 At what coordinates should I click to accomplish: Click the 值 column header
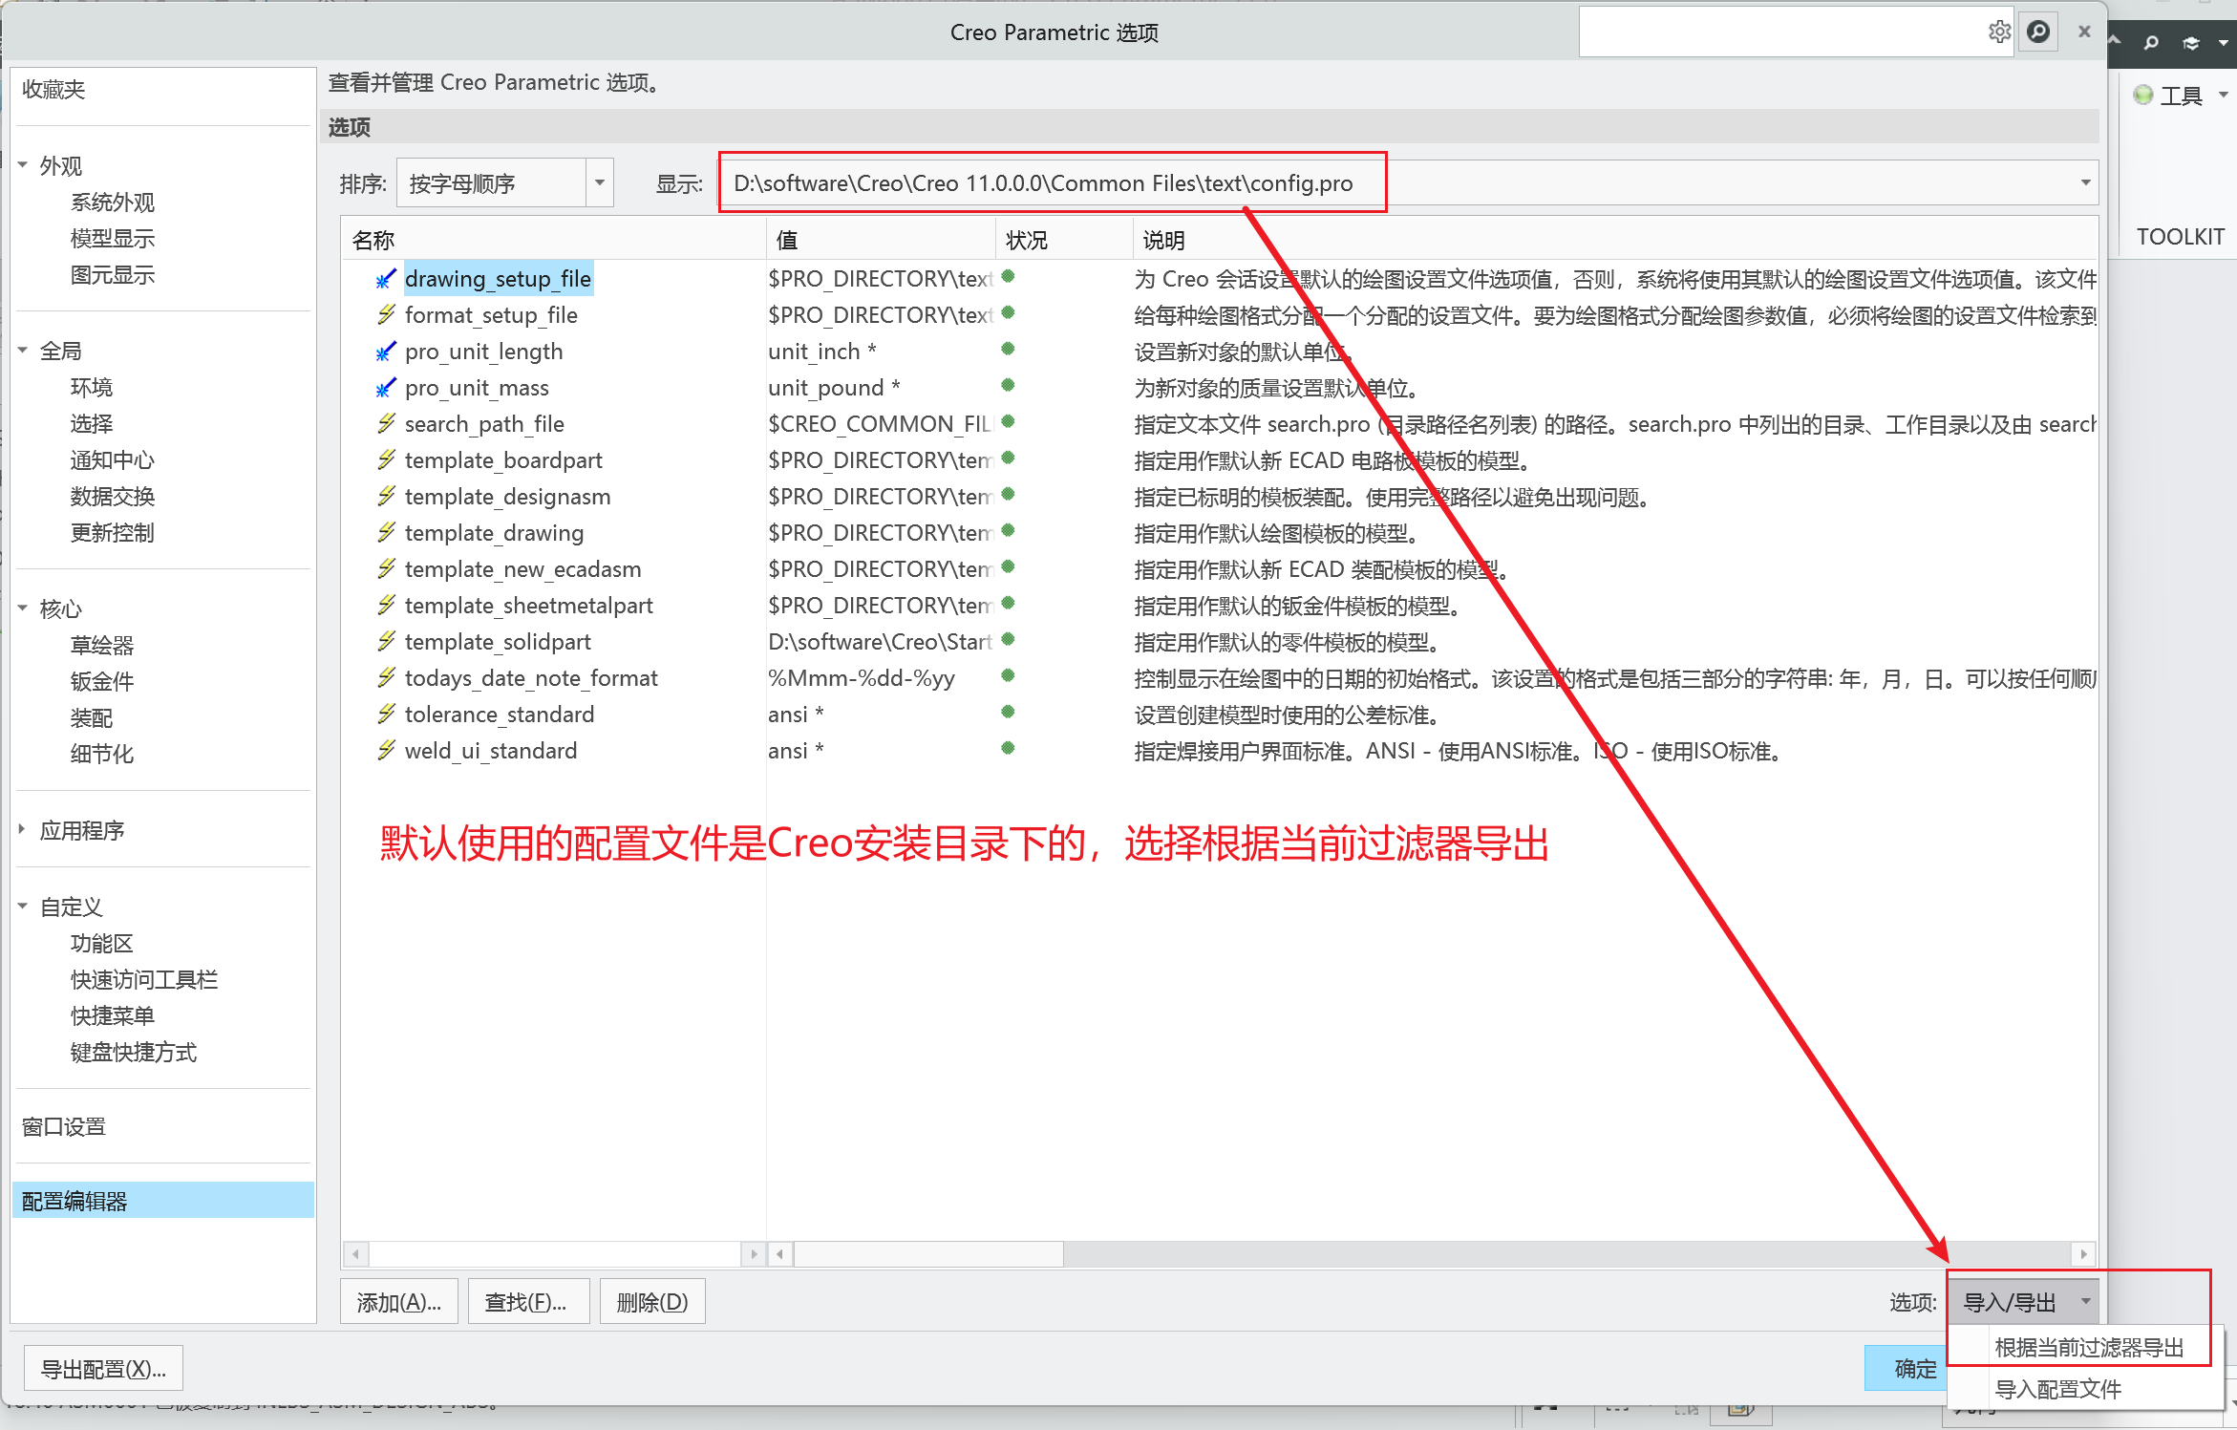(881, 240)
